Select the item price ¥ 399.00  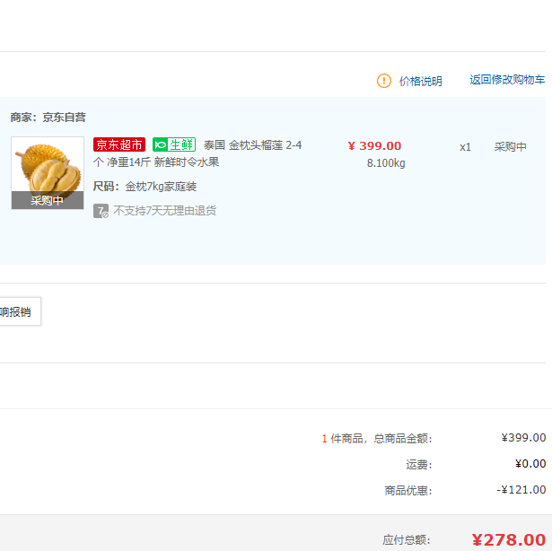tap(374, 145)
